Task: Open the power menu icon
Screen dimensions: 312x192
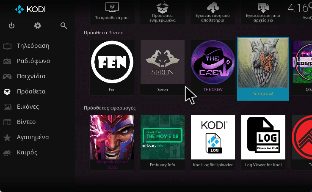Action: (x=11, y=26)
